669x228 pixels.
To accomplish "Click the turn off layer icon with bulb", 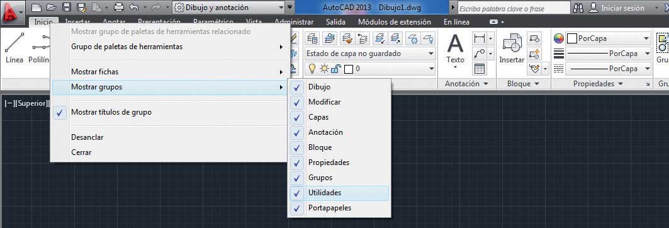I will pyautogui.click(x=428, y=38).
